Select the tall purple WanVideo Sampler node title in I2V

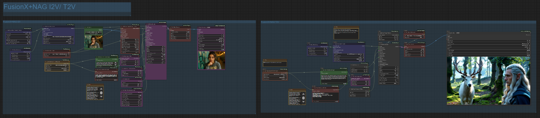156,24
